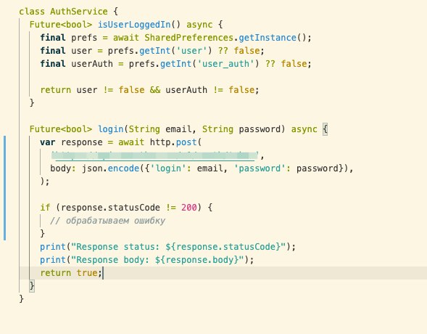Click the blue change marker in gutter
Viewport: 427px width, 334px height.
point(4,188)
